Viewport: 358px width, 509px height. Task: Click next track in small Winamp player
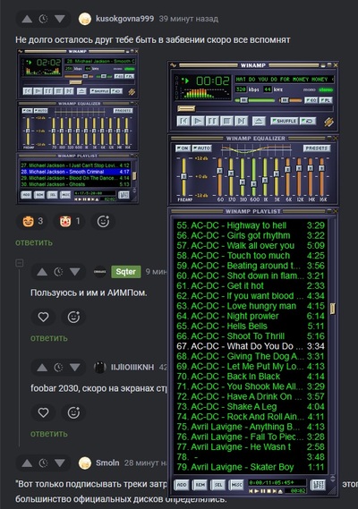click(x=69, y=91)
